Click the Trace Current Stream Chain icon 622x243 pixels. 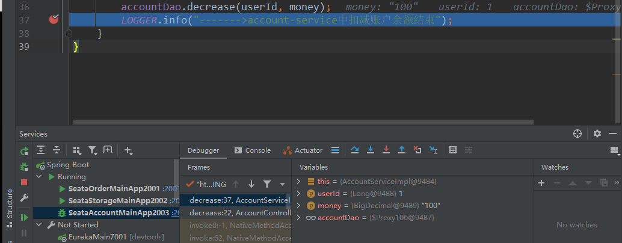[469, 150]
